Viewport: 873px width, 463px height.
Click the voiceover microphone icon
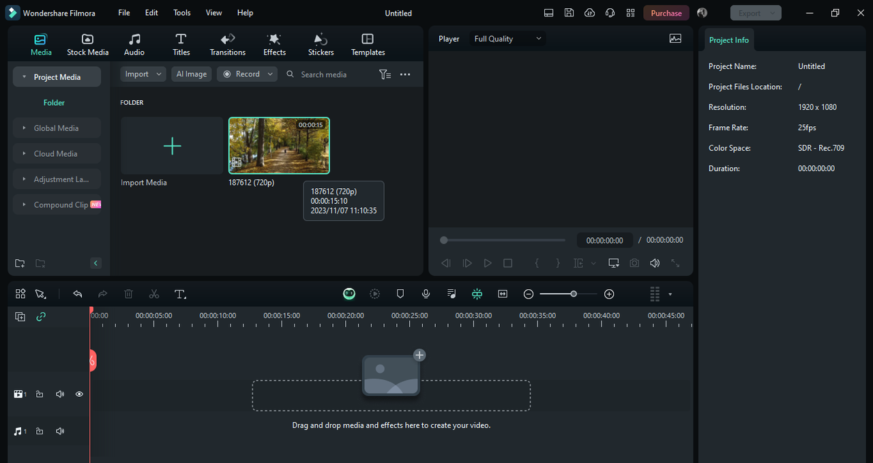point(426,294)
